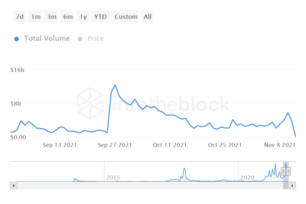Select the YTD range option
This screenshot has width=306, height=204.
pyautogui.click(x=100, y=16)
